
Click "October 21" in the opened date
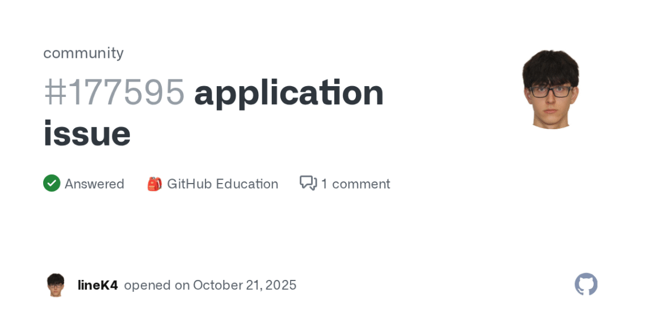click(228, 285)
